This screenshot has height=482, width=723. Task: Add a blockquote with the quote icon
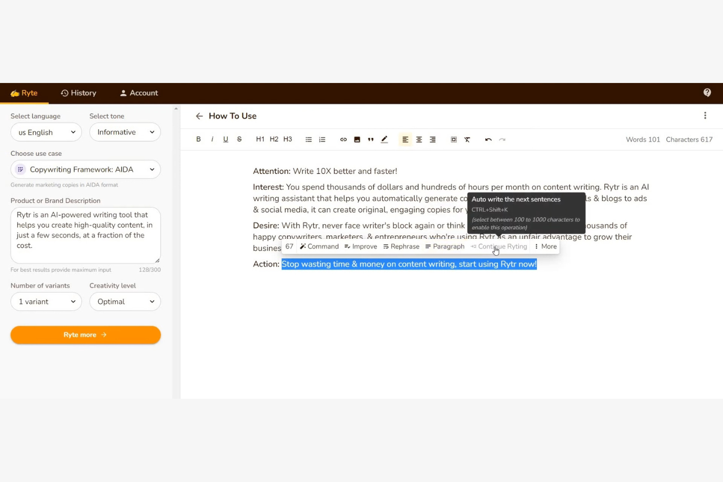pos(371,139)
